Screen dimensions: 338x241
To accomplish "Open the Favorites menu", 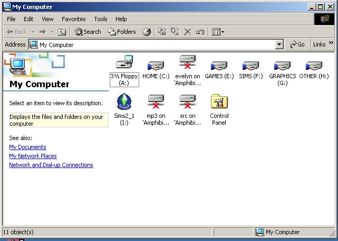I will pyautogui.click(x=74, y=19).
